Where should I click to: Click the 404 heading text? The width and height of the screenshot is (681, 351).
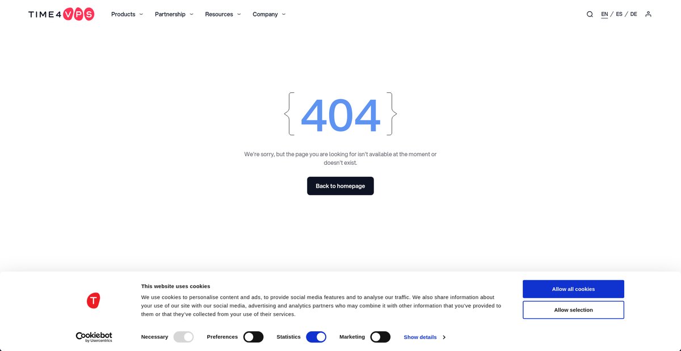[x=340, y=115]
